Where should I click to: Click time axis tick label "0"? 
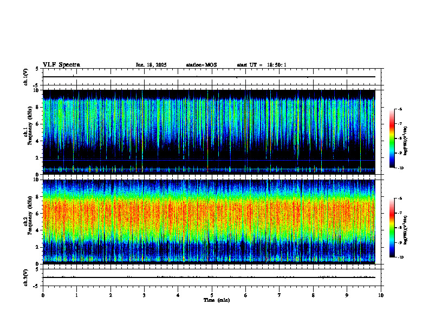click(43, 295)
